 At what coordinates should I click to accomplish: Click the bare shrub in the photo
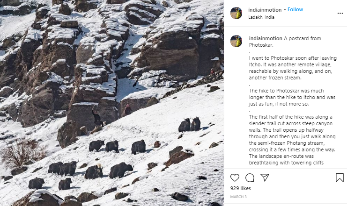point(22,152)
